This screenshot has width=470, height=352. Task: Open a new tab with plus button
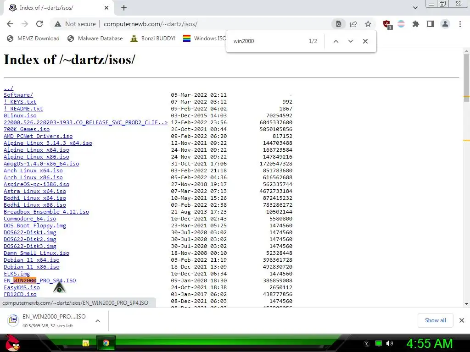tap(124, 8)
